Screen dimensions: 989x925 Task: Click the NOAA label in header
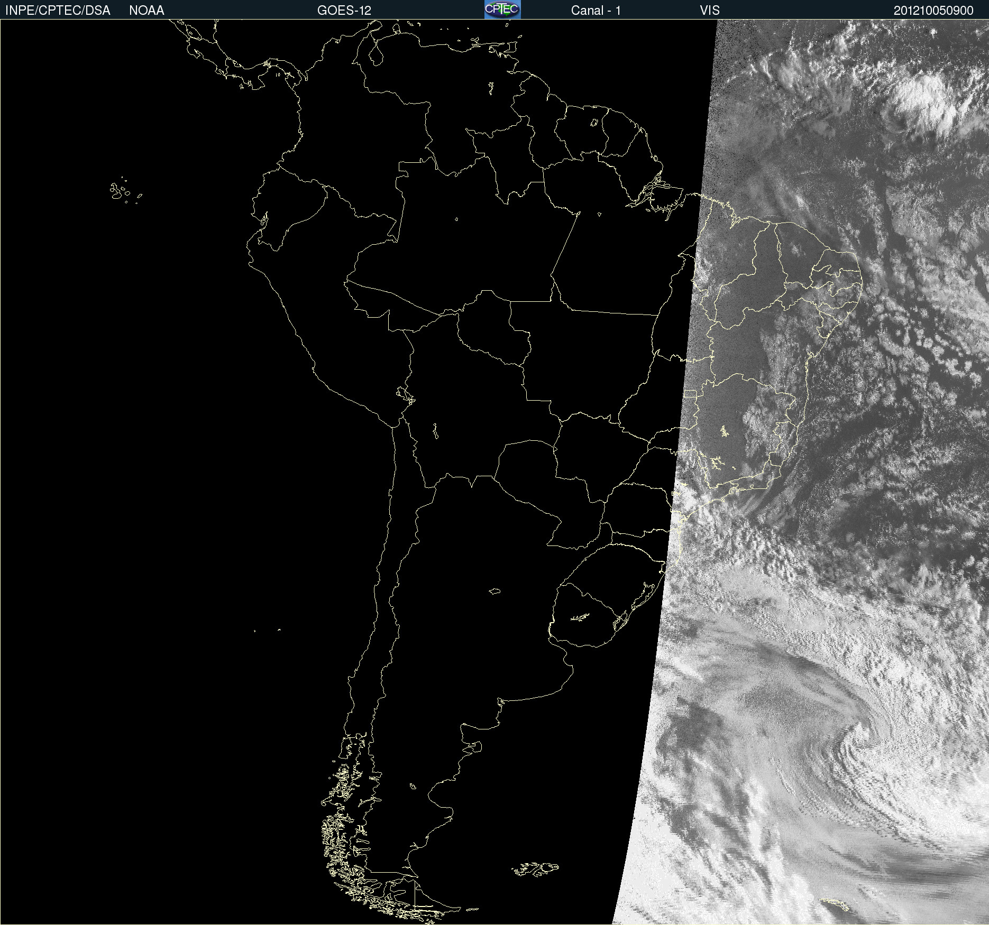click(146, 10)
